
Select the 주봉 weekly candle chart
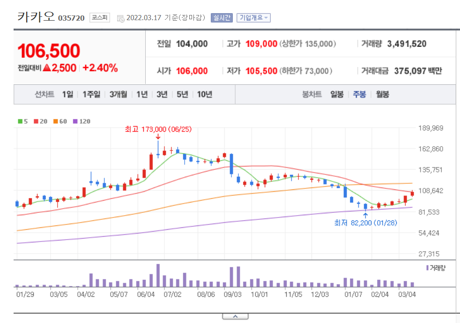(359, 94)
